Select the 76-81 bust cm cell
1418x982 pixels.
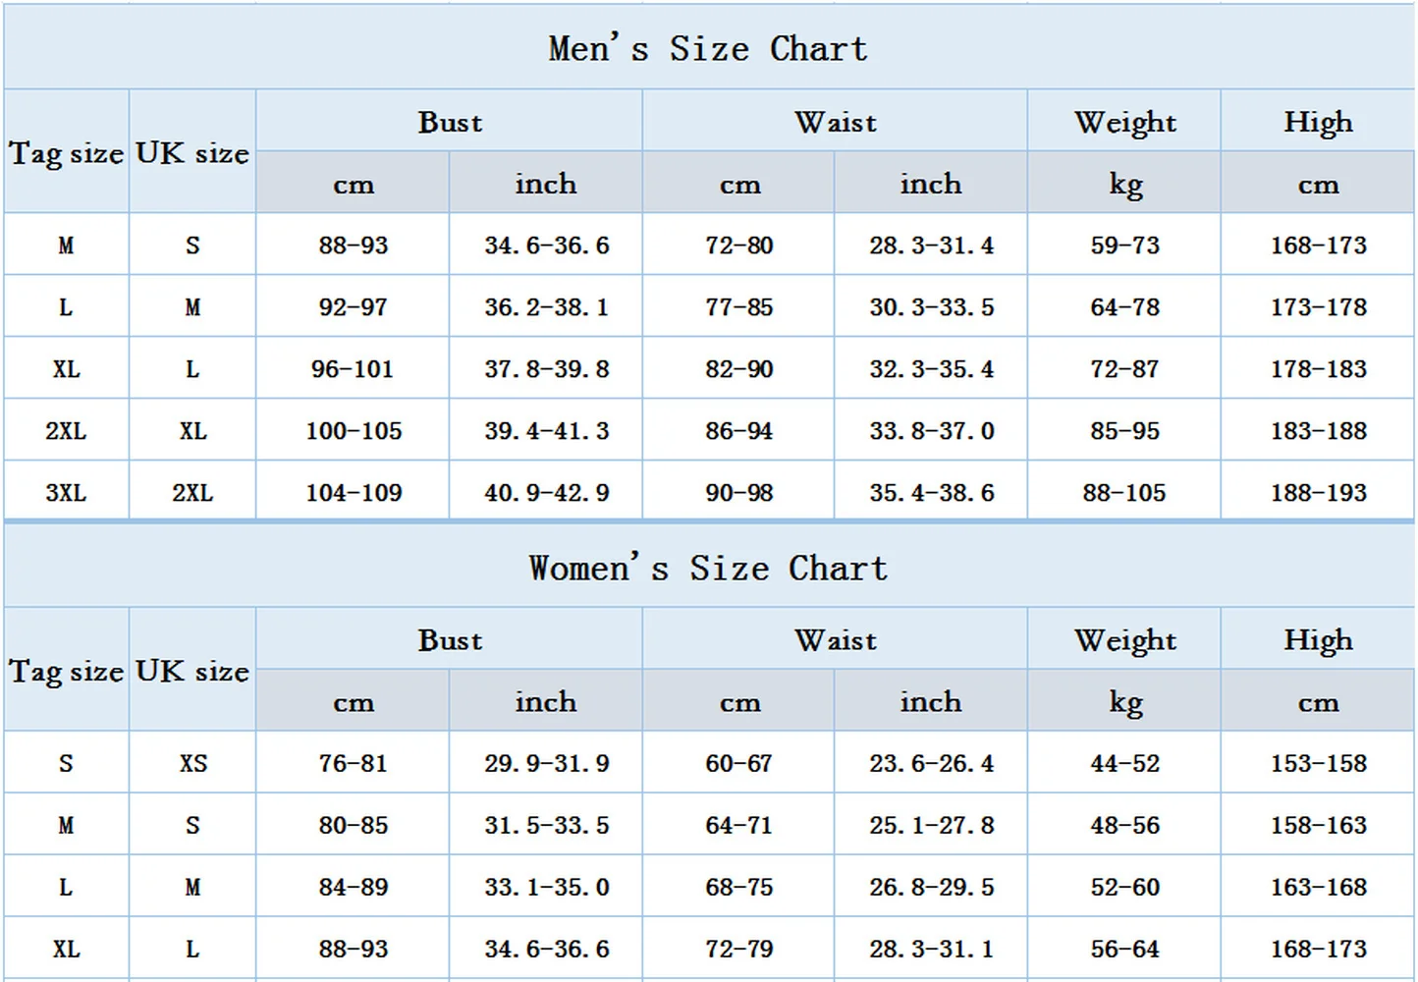coord(353,763)
